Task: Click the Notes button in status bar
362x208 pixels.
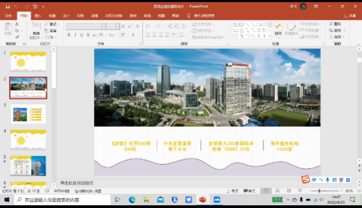Action: click(233, 191)
